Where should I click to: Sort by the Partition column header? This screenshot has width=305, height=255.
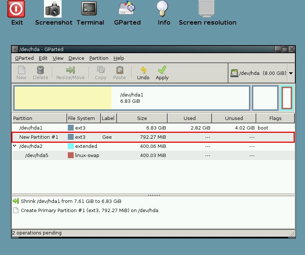pos(39,118)
